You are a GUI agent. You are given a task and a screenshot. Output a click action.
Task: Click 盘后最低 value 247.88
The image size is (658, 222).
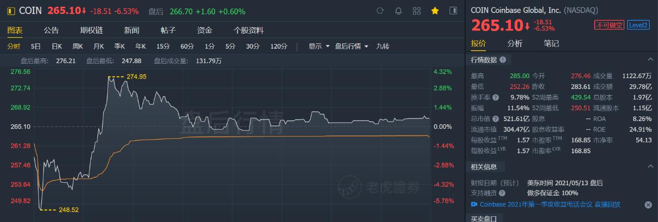131,61
